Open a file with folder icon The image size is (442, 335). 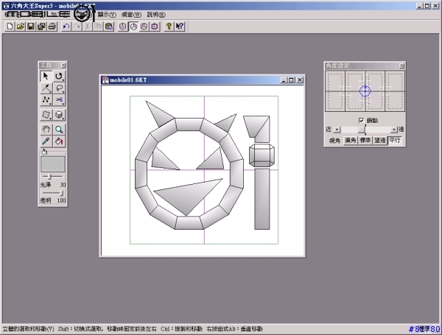pos(21,27)
